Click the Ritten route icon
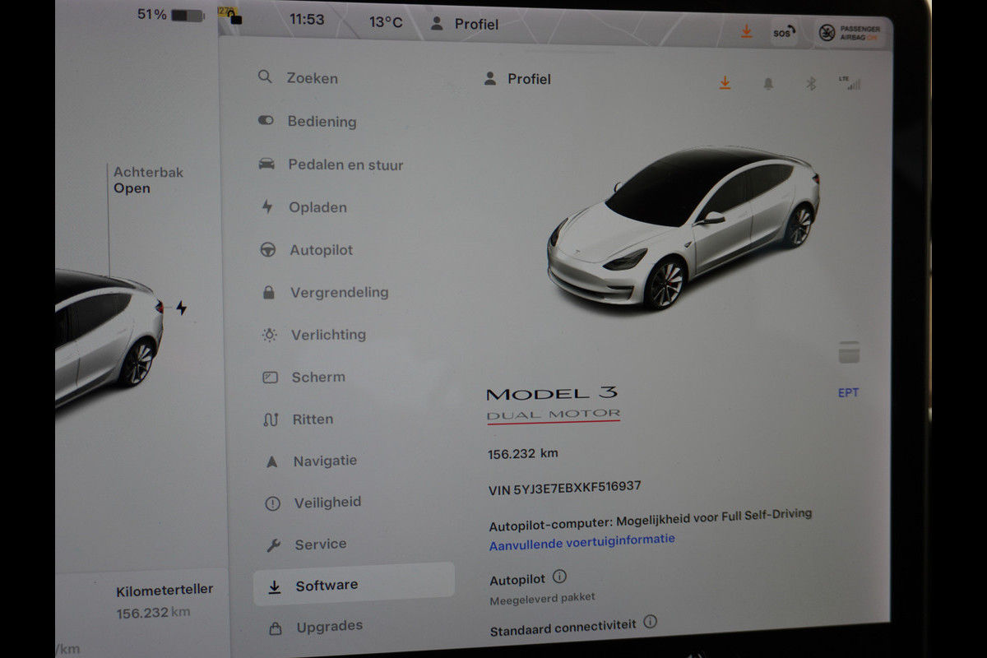Screen dimensions: 987x658 click(271, 419)
